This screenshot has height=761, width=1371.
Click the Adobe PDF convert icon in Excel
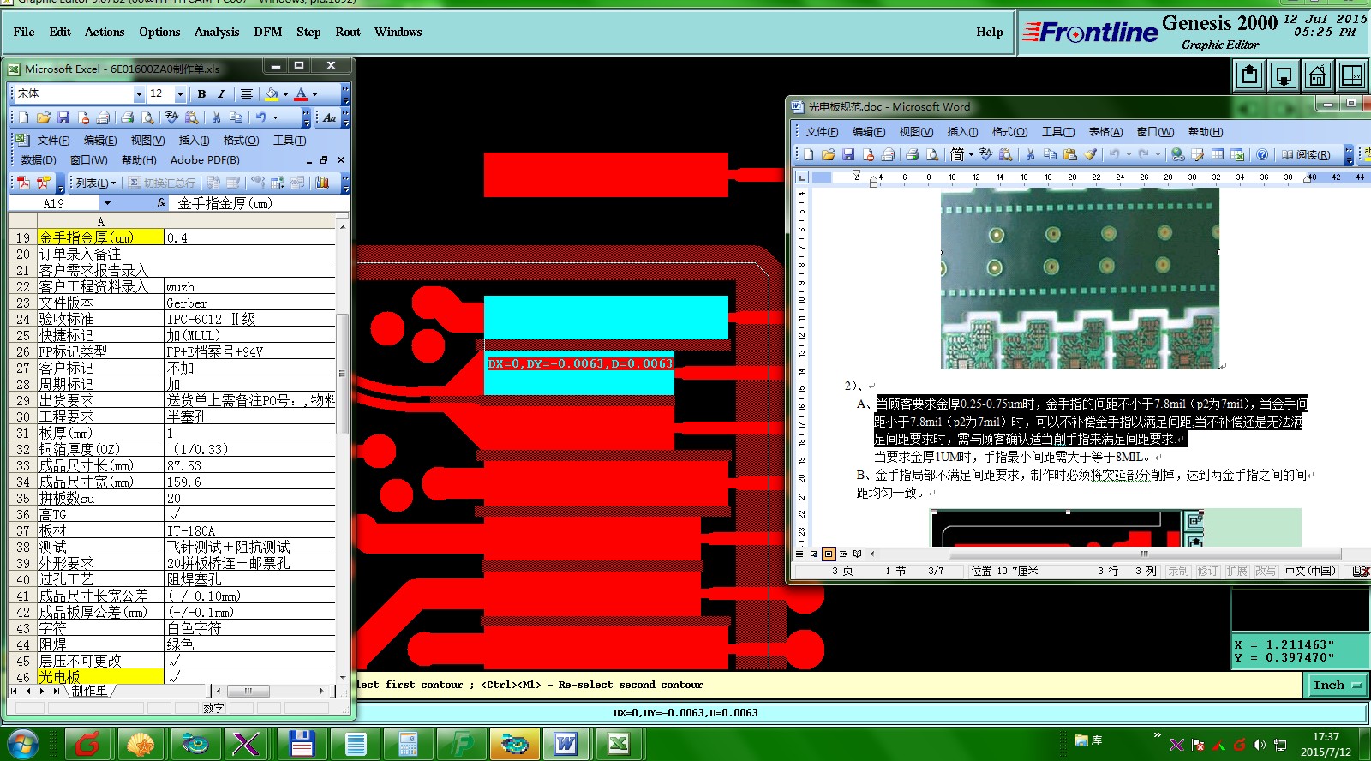(23, 183)
